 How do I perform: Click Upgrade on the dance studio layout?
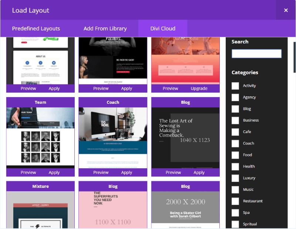pyautogui.click(x=199, y=89)
